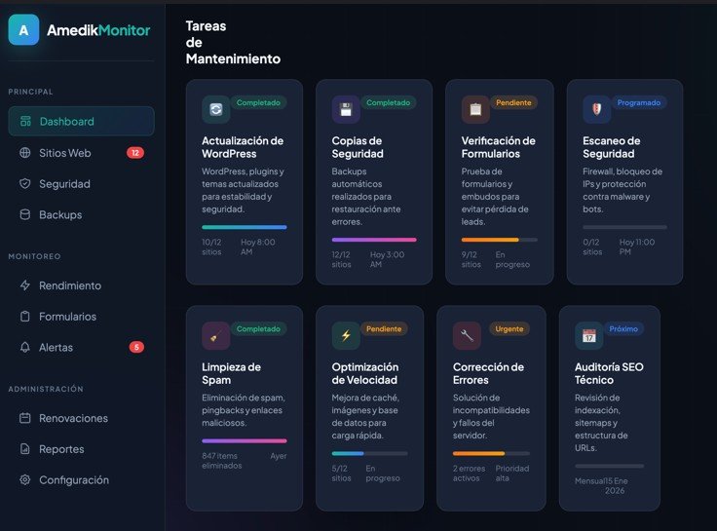Click the Programado badge on Escaneo de Seguridad
The image size is (717, 531).
(x=639, y=102)
